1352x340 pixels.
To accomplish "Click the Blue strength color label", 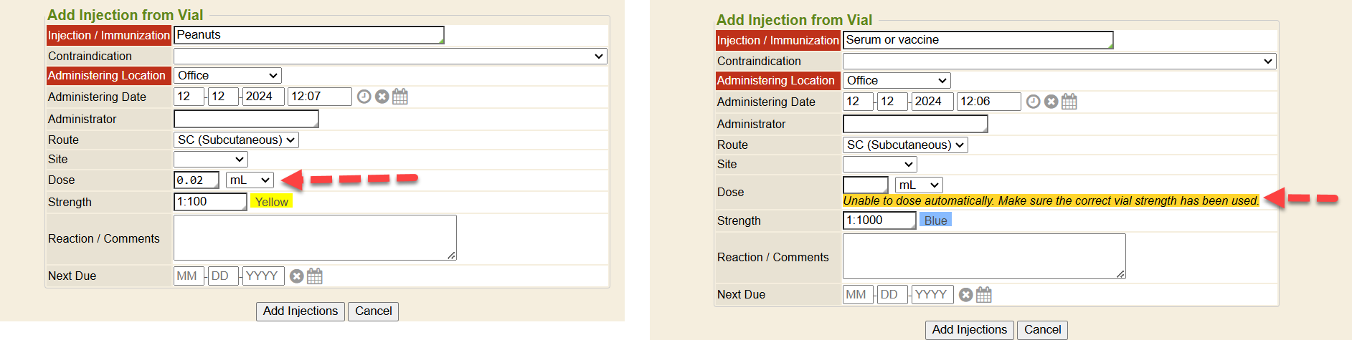I will point(935,220).
